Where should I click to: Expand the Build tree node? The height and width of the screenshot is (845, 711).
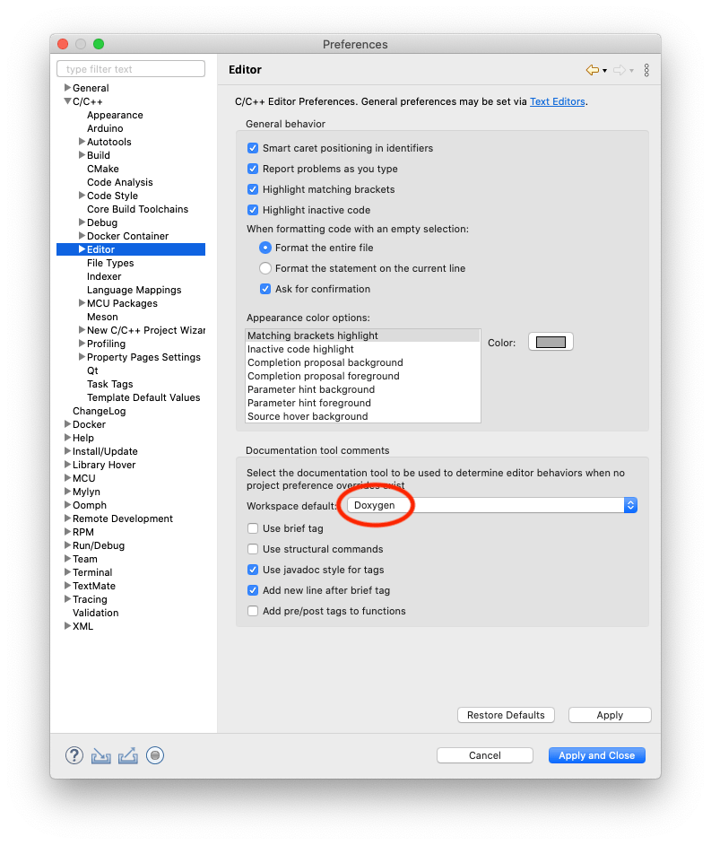pos(82,154)
